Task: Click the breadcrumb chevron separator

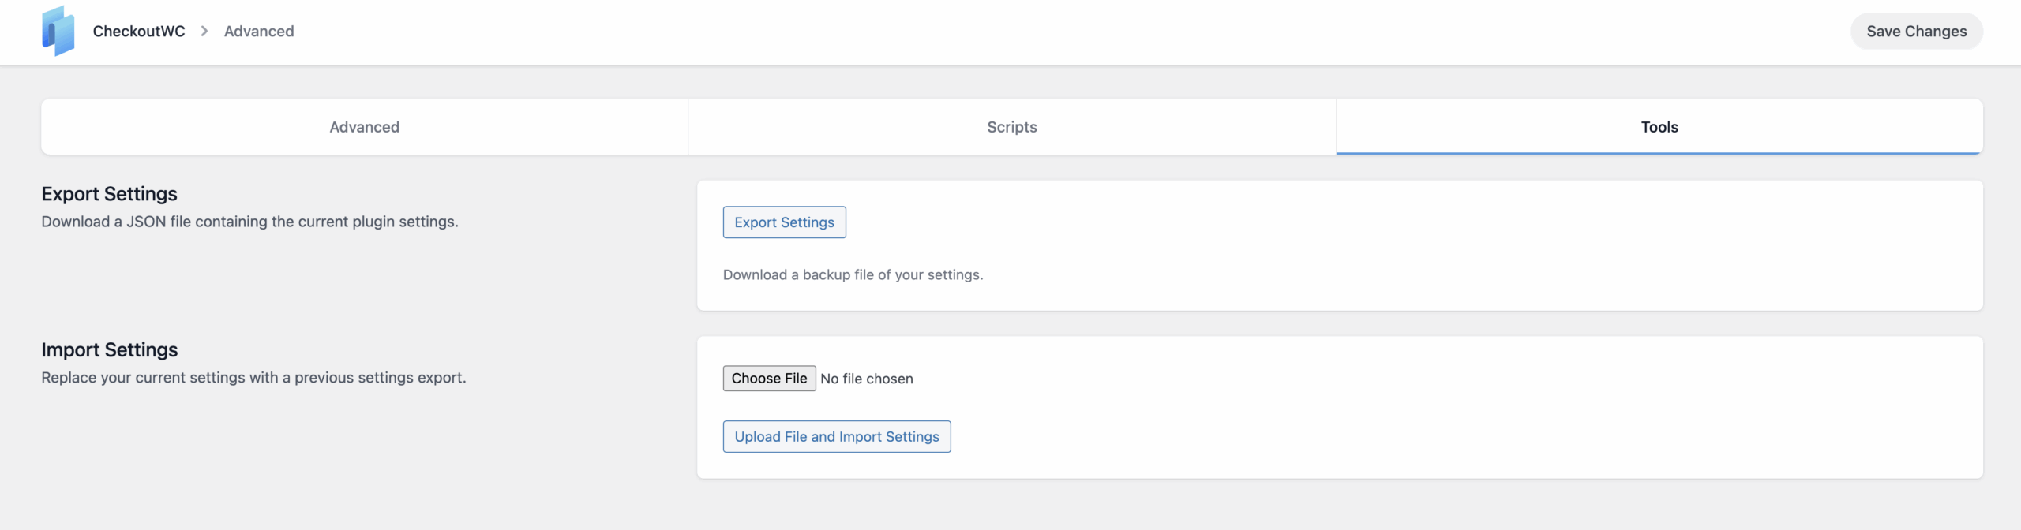Action: pyautogui.click(x=204, y=32)
